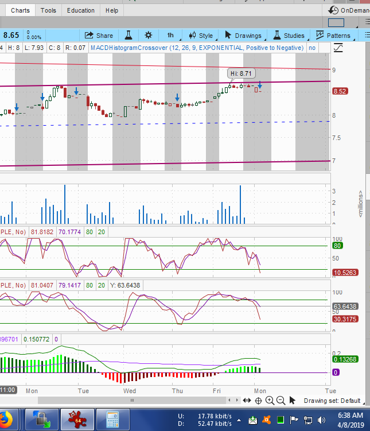The height and width of the screenshot is (431, 370).
Task: Open the Education tab
Action: point(81,10)
